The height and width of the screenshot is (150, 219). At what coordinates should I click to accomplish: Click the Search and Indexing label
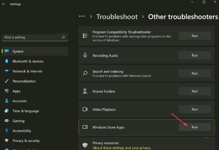(x=108, y=71)
